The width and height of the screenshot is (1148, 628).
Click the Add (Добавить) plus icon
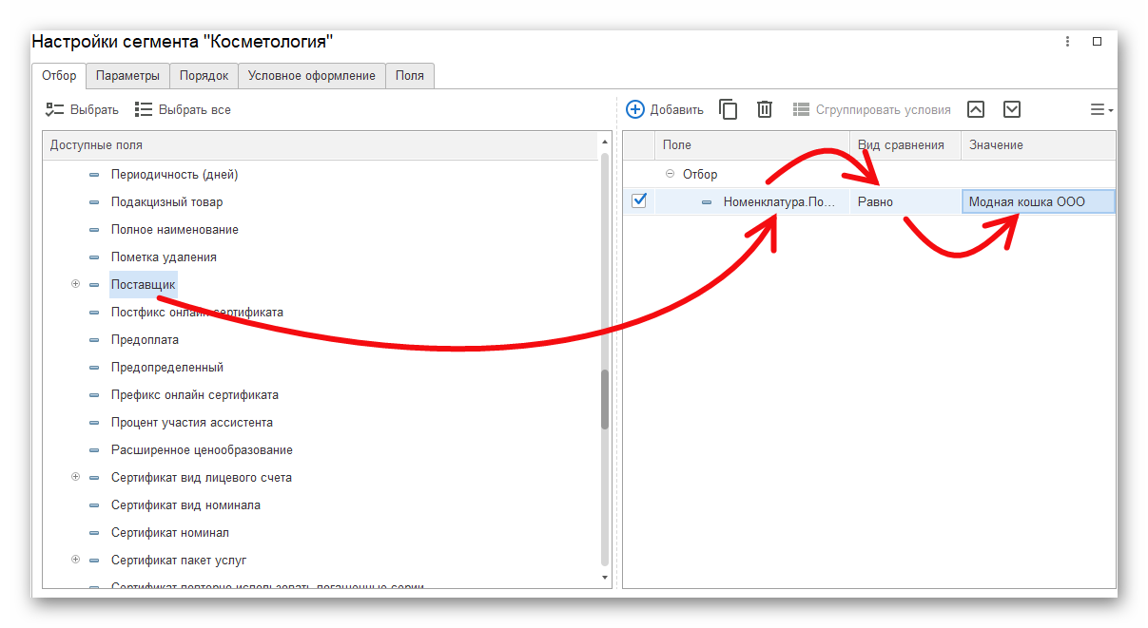pyautogui.click(x=635, y=109)
